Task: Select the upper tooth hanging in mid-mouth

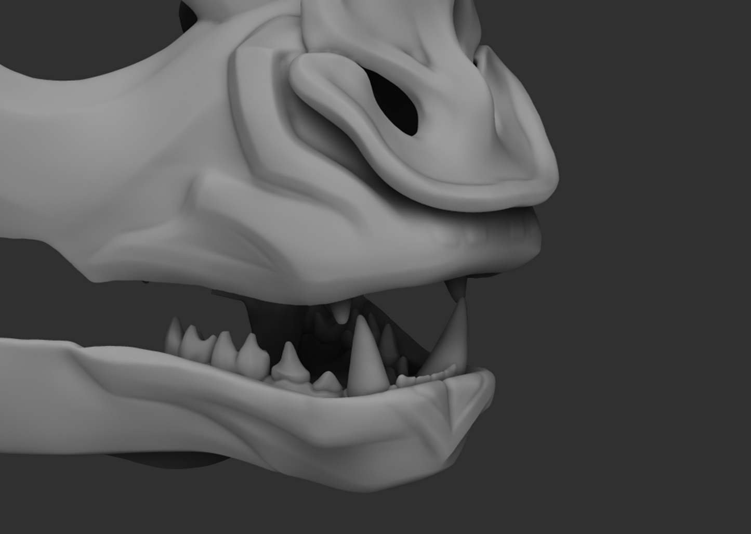Action: pyautogui.click(x=341, y=314)
